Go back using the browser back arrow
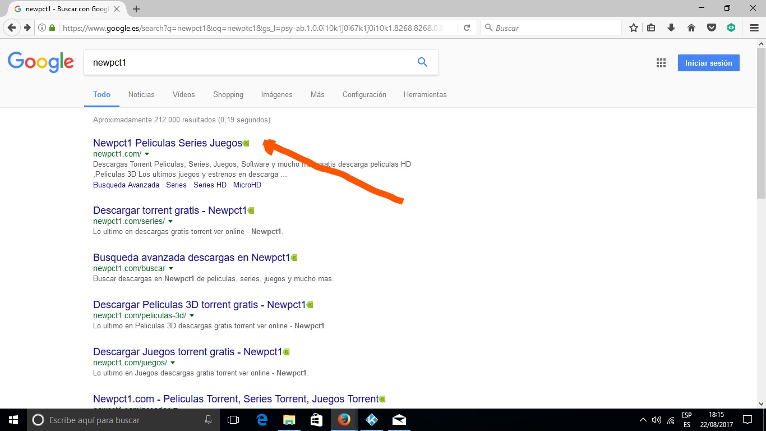Screen dimensions: 766x431 click(x=11, y=27)
